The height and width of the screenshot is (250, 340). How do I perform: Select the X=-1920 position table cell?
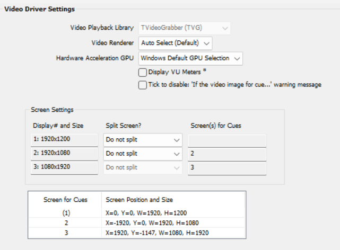[152, 223]
